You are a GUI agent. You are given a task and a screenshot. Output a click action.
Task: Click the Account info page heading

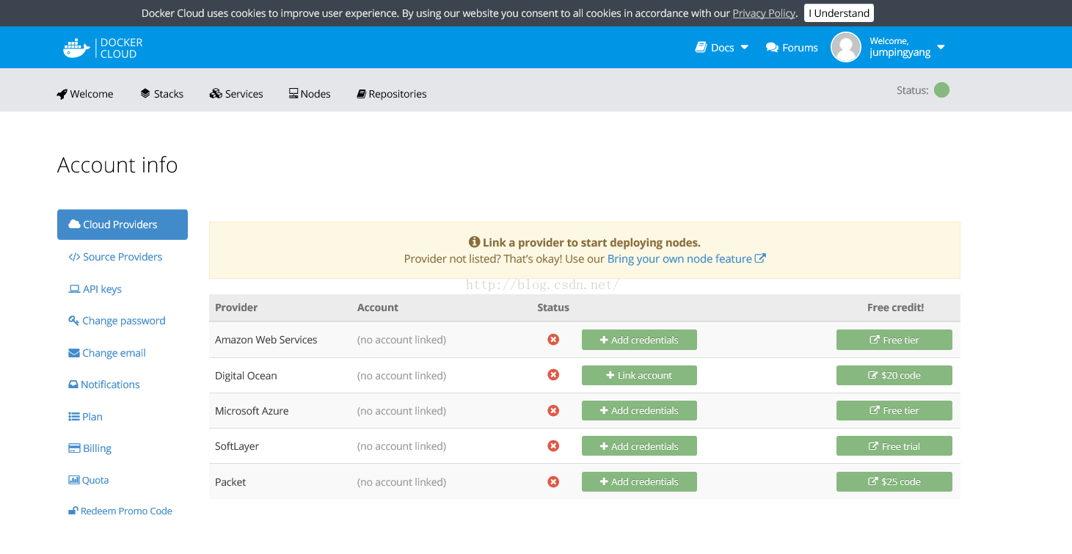click(117, 165)
